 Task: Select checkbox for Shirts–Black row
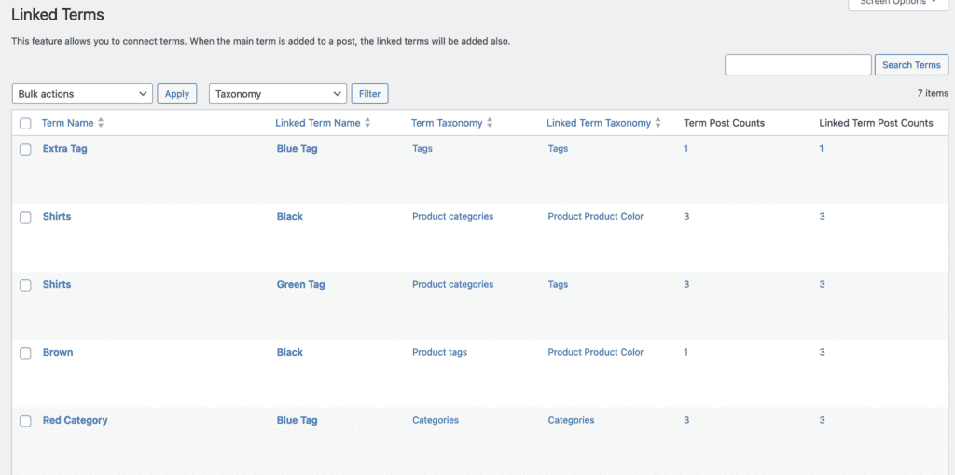(25, 218)
